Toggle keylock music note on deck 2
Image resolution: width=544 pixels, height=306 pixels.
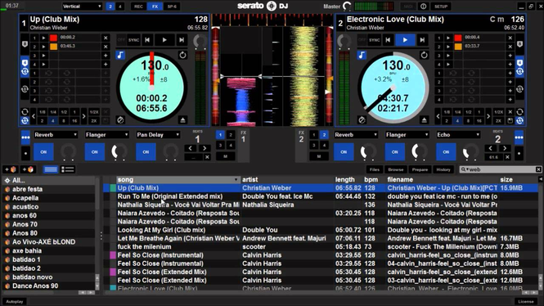362,55
